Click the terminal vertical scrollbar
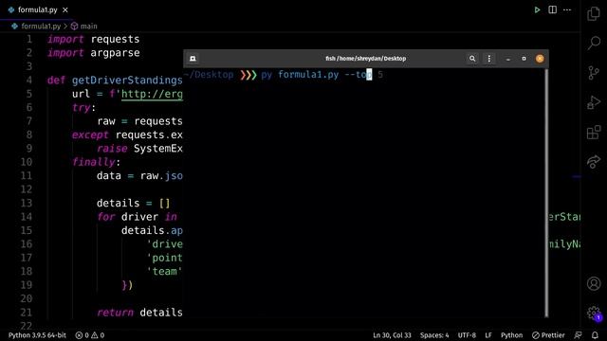This screenshot has height=341, width=607. [546, 192]
